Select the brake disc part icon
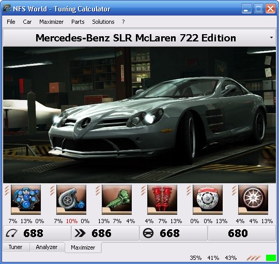The height and width of the screenshot is (264, 279). [x=208, y=200]
